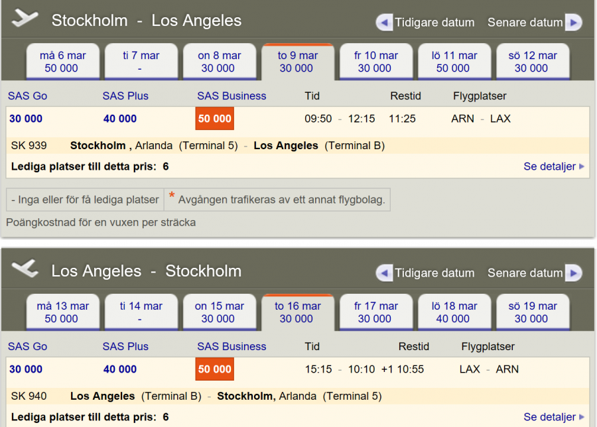Click earlier date arrow for Stockholm - Los Angeles
The image size is (597, 427).
384,23
